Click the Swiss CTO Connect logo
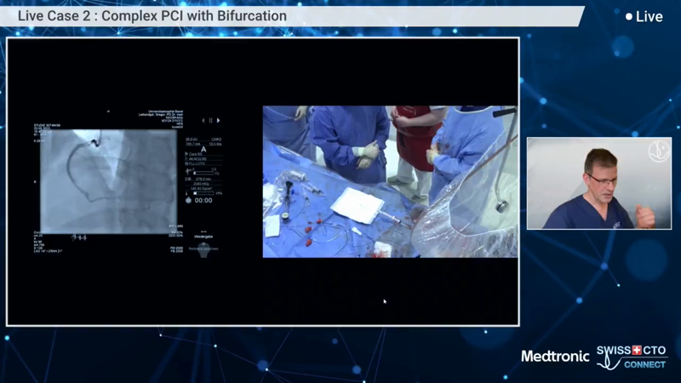 point(632,357)
